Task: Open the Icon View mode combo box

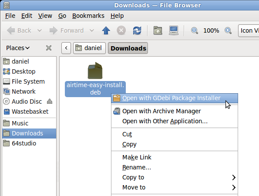Action: coord(249,30)
